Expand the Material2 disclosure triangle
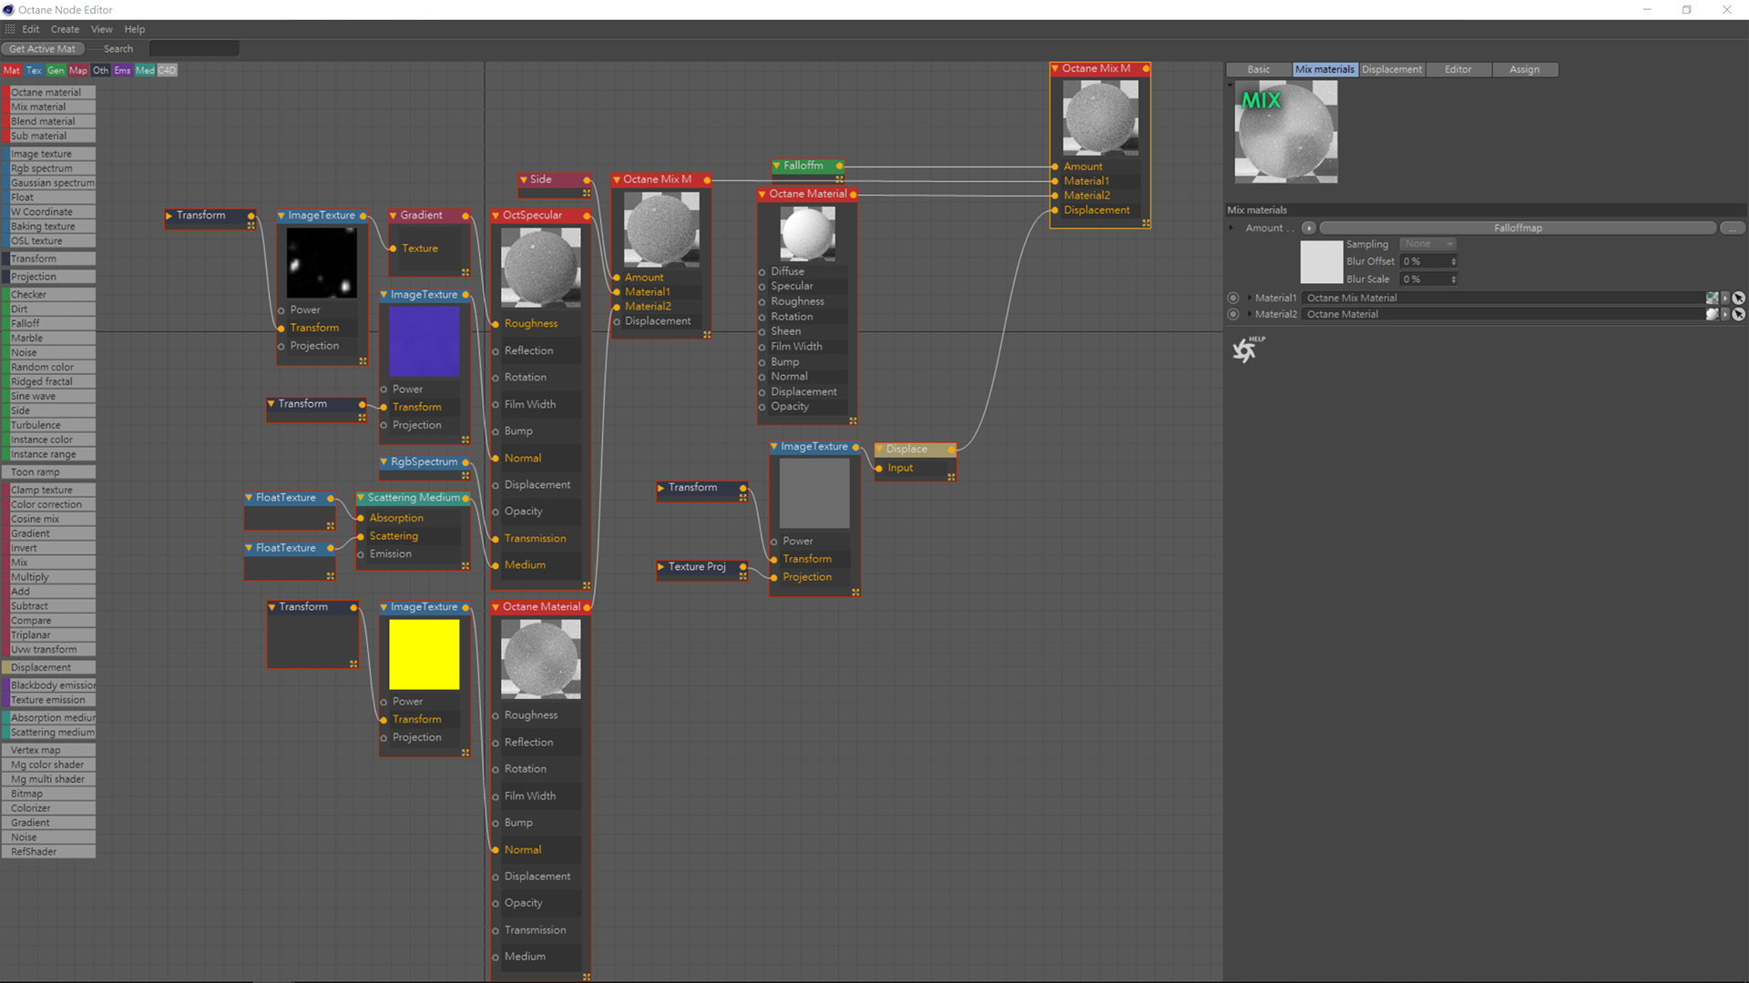This screenshot has width=1749, height=983. [1249, 314]
